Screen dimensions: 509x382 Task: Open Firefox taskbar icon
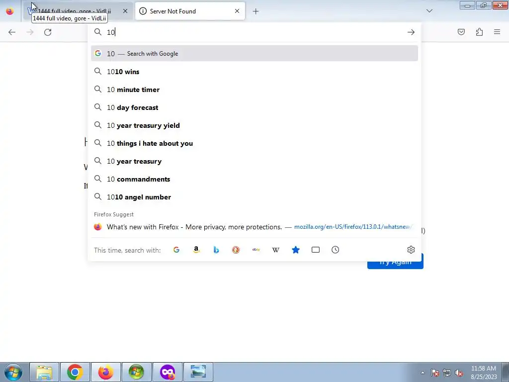point(106,372)
